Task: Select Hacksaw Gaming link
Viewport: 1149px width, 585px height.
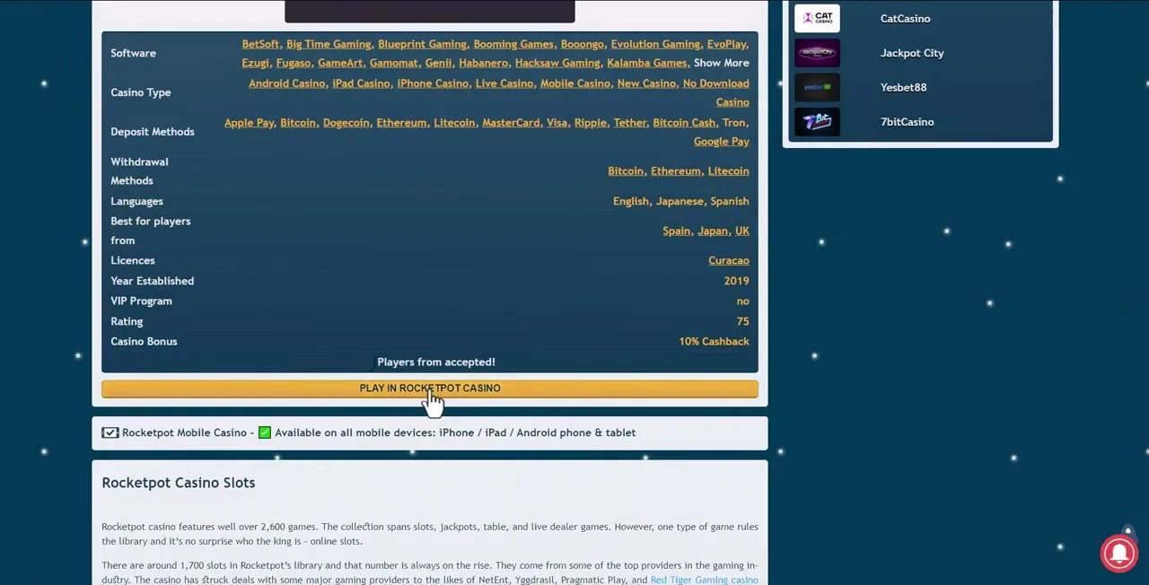Action: (x=557, y=63)
